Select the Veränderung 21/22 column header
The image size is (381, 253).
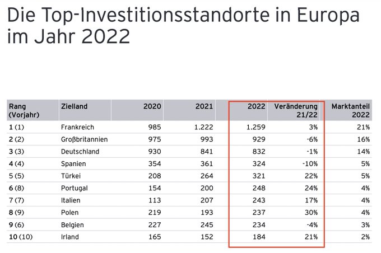click(x=295, y=110)
